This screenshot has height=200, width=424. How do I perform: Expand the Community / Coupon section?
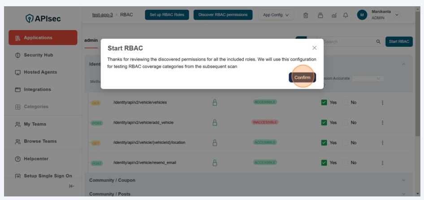pyautogui.click(x=405, y=180)
